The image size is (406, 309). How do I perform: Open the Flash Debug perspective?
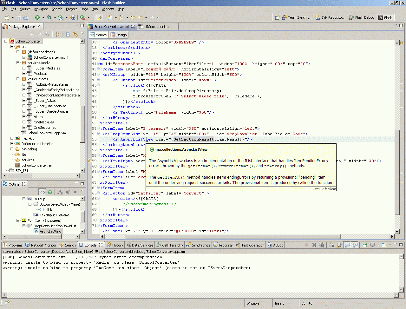(362, 17)
